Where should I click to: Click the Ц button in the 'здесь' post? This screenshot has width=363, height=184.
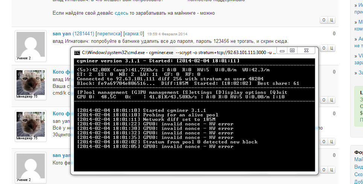[331, 20]
